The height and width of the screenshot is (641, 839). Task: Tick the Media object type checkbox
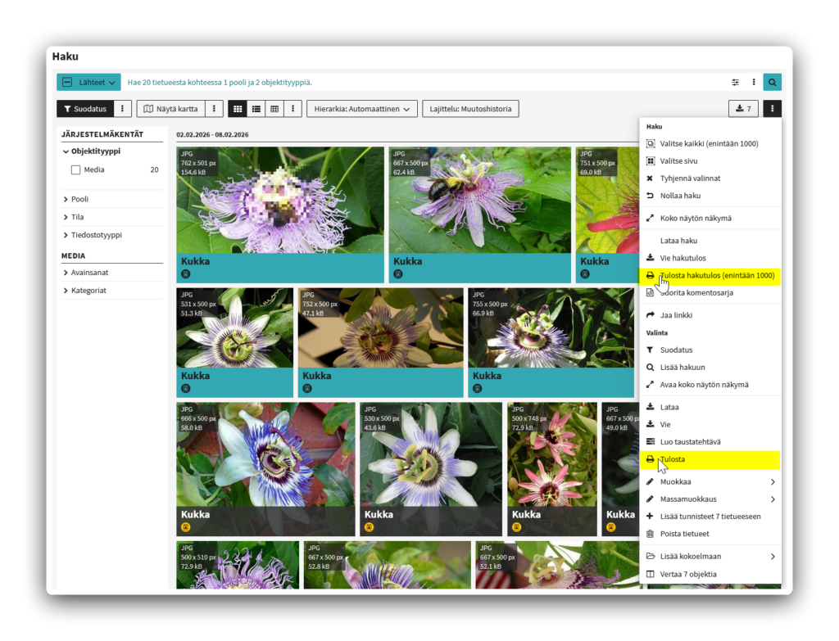click(76, 170)
